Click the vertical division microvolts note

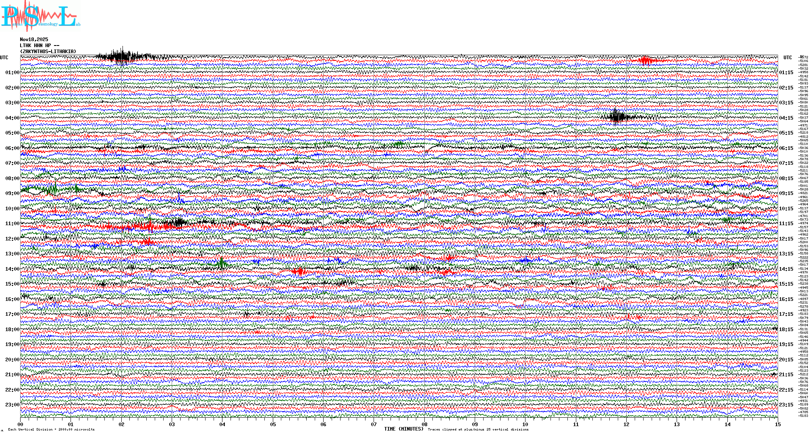[x=51, y=429]
